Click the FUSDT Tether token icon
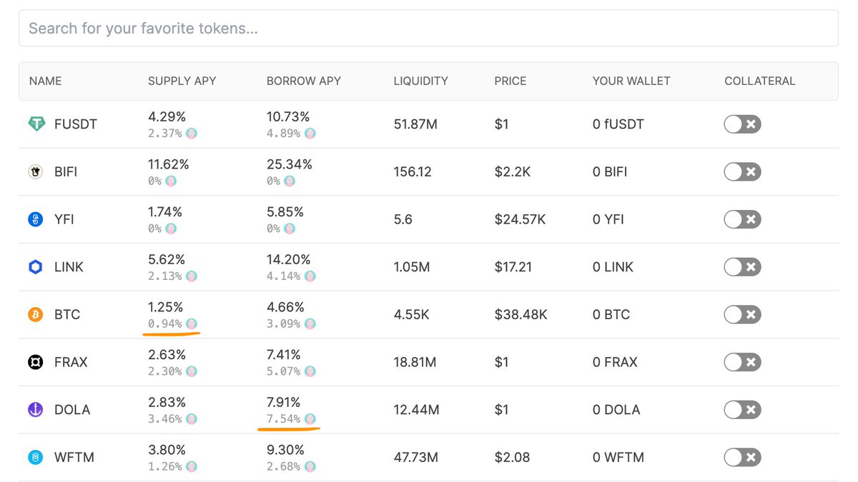Image resolution: width=858 pixels, height=482 pixels. coord(36,124)
